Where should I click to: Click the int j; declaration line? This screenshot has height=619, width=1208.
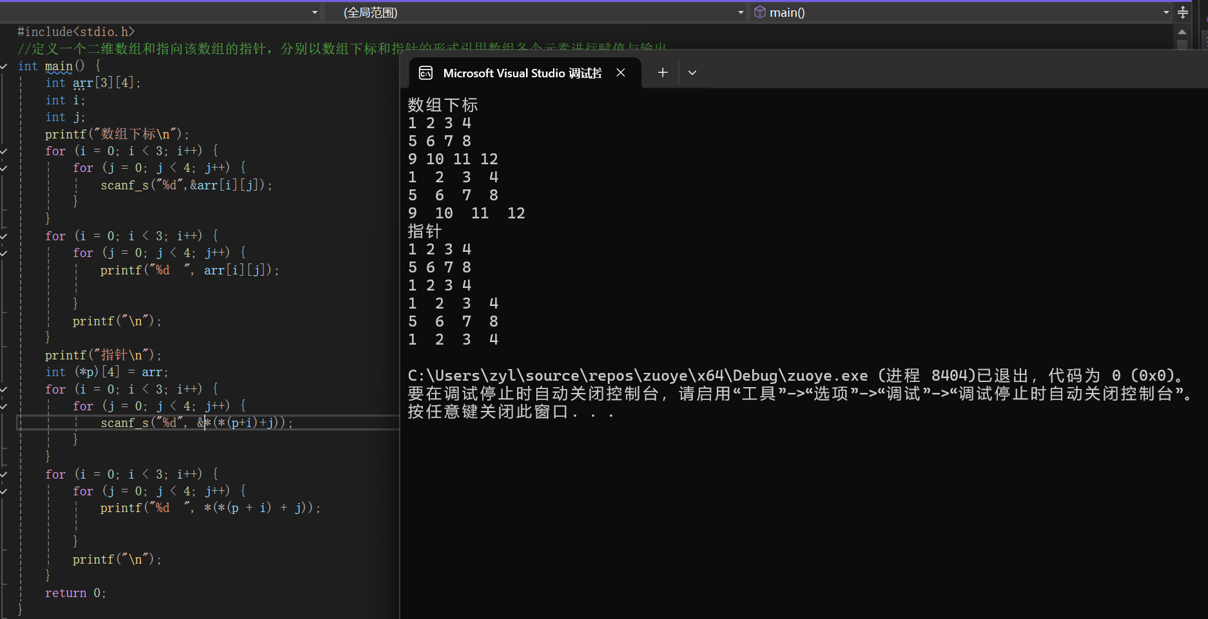pos(65,117)
